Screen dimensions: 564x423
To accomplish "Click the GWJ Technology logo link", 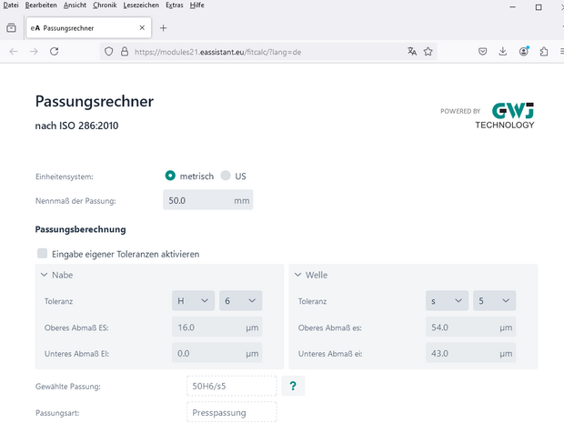I will (505, 116).
